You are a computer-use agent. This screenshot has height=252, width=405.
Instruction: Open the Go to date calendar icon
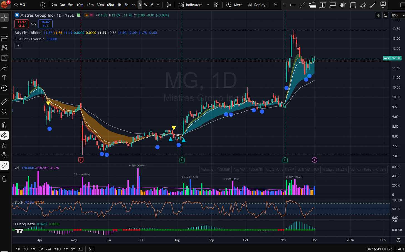point(92,249)
